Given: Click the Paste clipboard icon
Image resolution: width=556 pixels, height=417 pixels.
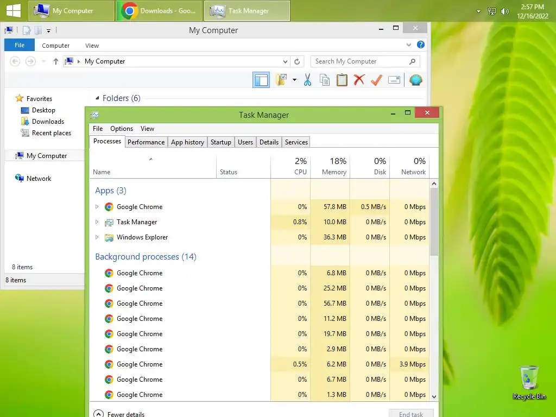Looking at the screenshot, I should click(342, 80).
